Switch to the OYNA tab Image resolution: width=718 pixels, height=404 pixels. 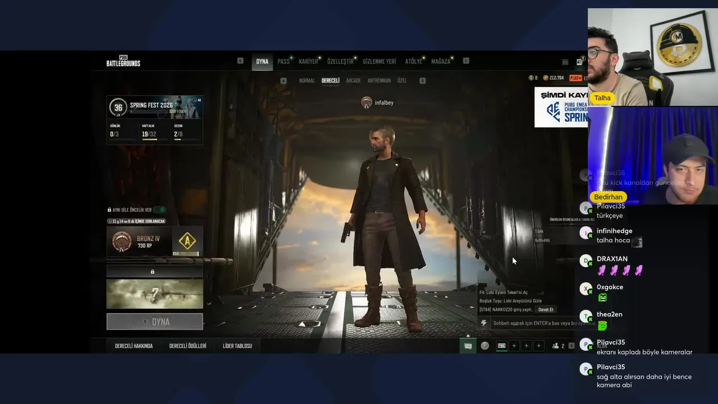coord(262,62)
